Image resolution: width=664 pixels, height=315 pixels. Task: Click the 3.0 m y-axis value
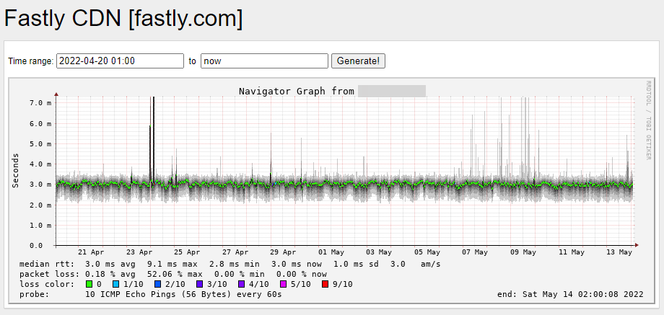coord(41,185)
